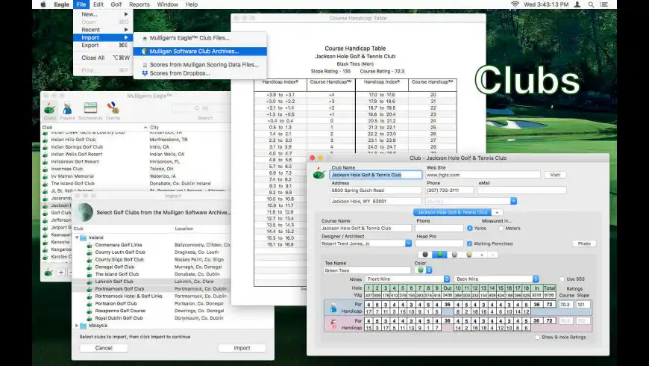This screenshot has height=366, width=649.
Task: Click the Photo button
Action: (x=584, y=244)
